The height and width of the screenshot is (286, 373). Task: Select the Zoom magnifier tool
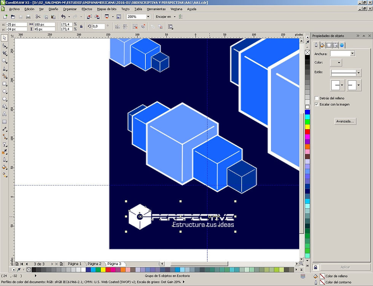(4, 61)
